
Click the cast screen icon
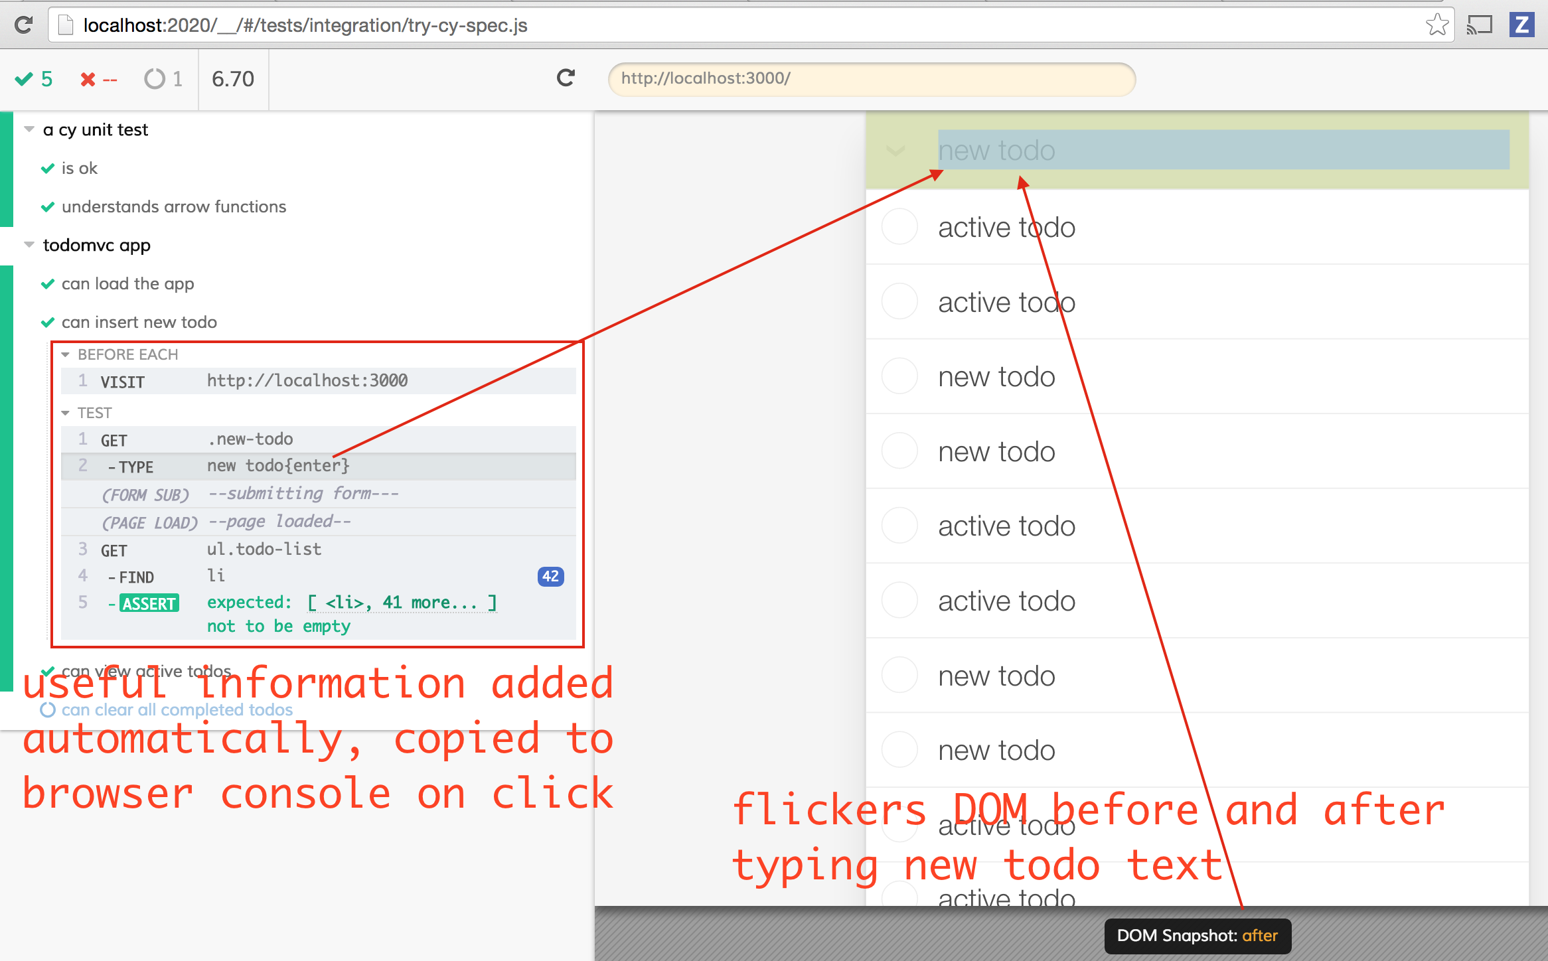1480,25
